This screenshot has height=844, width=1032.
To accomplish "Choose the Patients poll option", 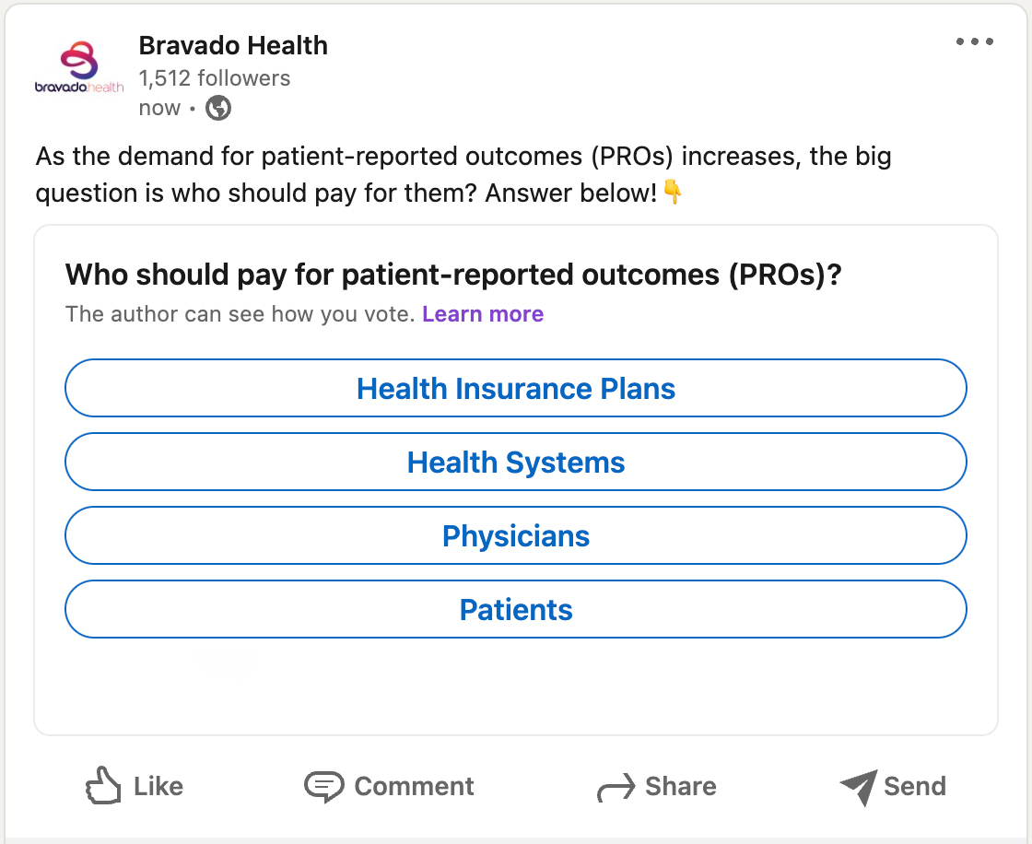I will [516, 609].
